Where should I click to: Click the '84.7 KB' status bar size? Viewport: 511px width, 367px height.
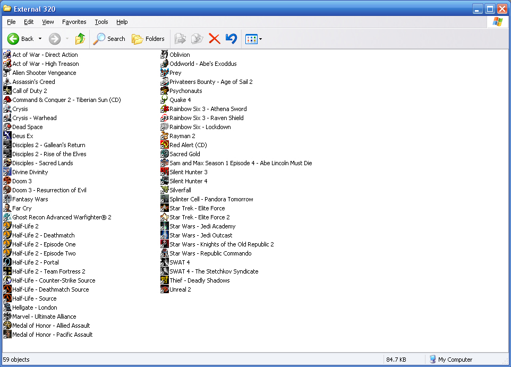(396, 360)
